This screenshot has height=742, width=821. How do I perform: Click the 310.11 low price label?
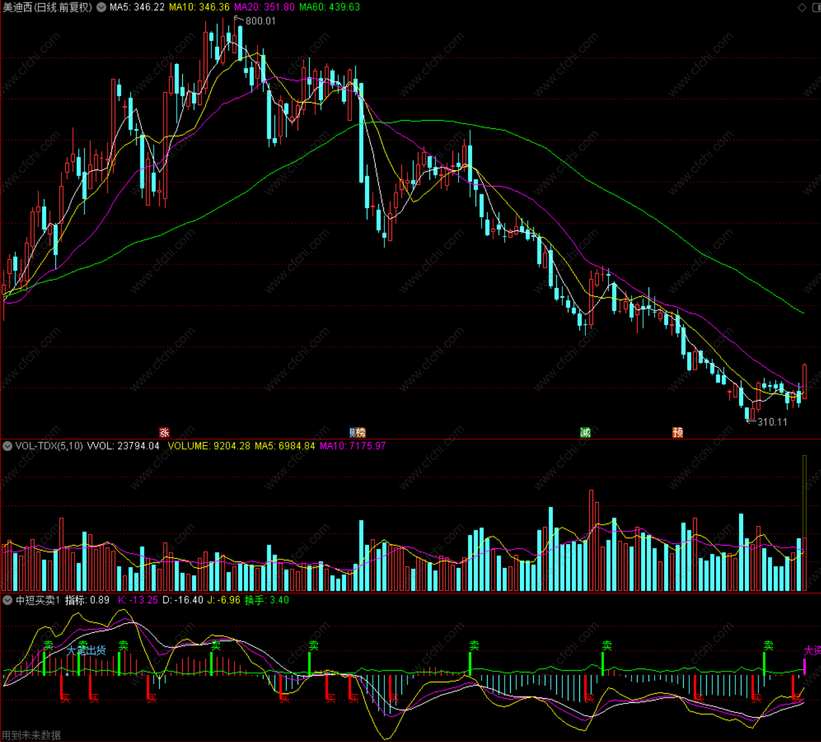point(772,422)
